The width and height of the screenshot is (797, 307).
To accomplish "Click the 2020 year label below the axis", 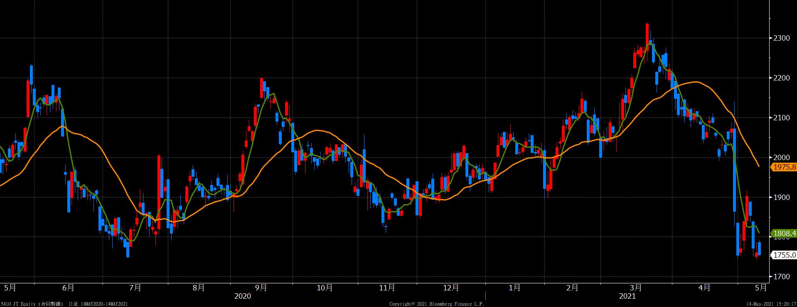I will (x=243, y=296).
